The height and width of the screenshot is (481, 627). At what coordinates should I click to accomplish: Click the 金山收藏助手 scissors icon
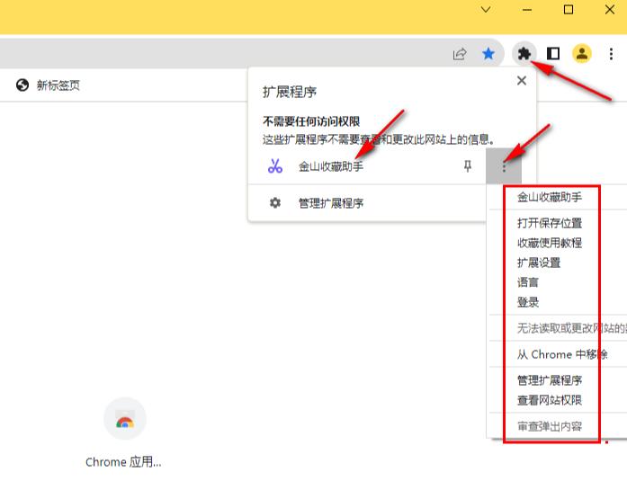[x=274, y=166]
